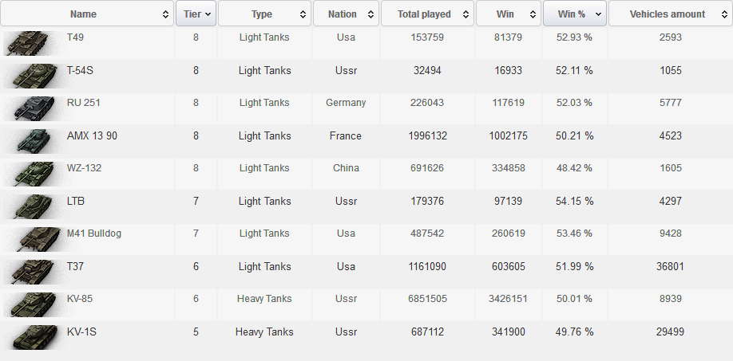
Task: Select the RU 251 tank image
Action: tap(30, 108)
